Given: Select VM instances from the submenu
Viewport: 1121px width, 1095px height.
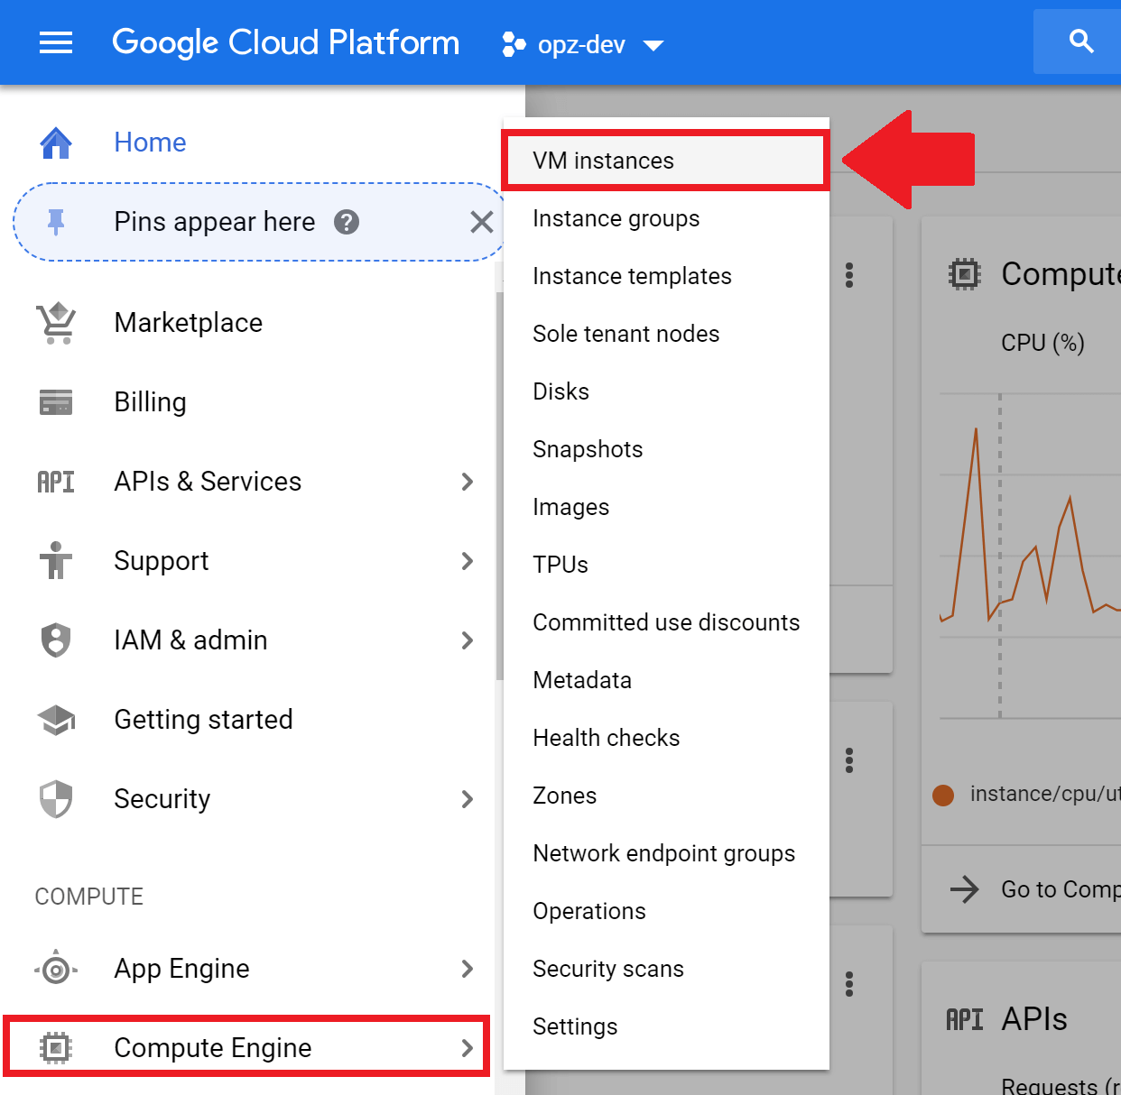Looking at the screenshot, I should pyautogui.click(x=666, y=161).
